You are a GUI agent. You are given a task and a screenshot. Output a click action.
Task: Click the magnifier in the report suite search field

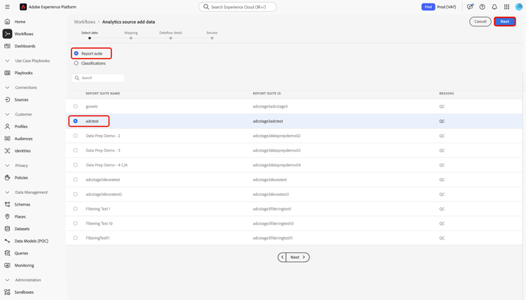[x=77, y=78]
